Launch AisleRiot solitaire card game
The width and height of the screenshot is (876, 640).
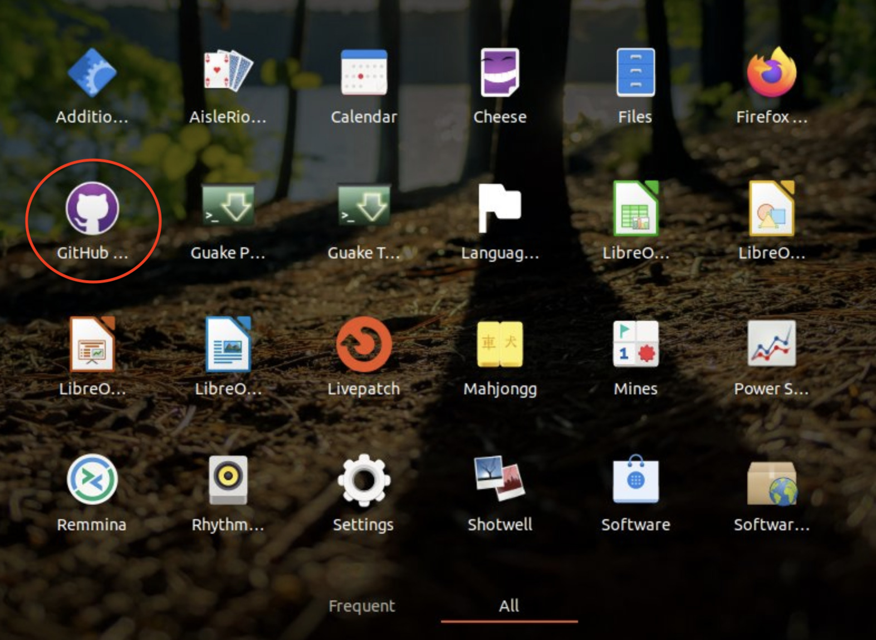point(227,73)
